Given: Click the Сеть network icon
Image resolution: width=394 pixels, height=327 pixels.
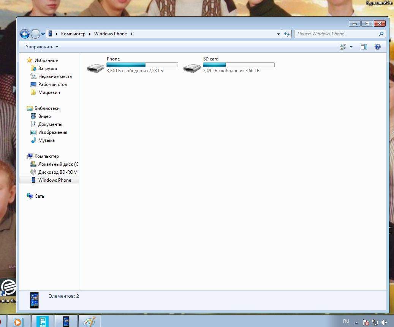Looking at the screenshot, I should click(29, 196).
